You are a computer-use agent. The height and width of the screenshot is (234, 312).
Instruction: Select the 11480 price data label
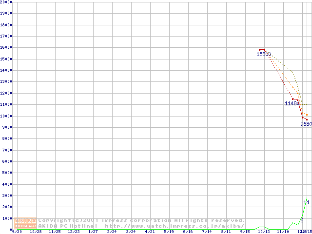tap(292, 103)
